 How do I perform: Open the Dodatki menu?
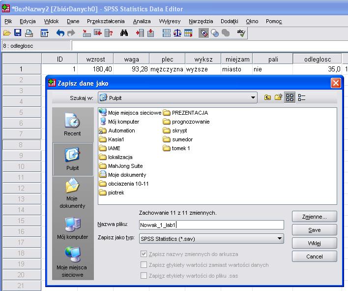click(230, 21)
